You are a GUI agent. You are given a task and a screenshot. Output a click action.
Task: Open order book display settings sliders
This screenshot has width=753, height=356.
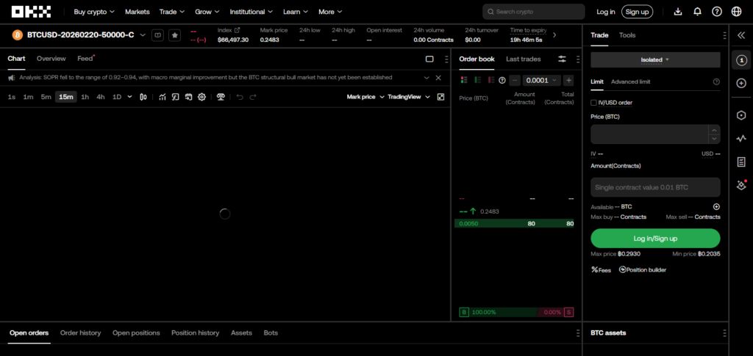[562, 59]
